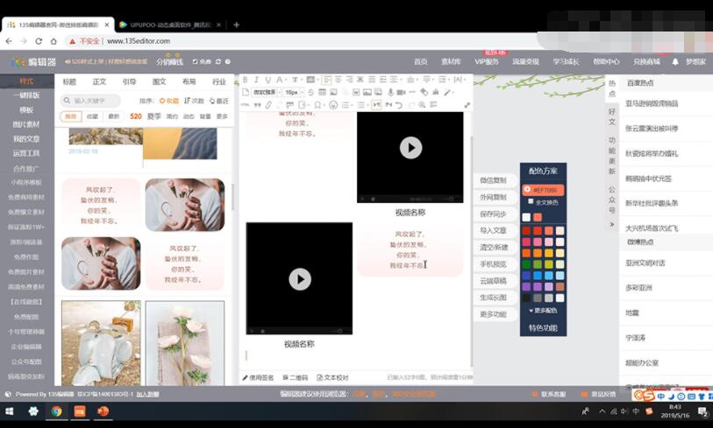Pick the green color swatch
Image resolution: width=713 pixels, height=428 pixels.
[x=526, y=264]
